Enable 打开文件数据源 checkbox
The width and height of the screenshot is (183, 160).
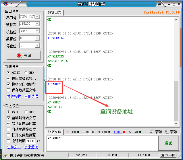coord(8,135)
